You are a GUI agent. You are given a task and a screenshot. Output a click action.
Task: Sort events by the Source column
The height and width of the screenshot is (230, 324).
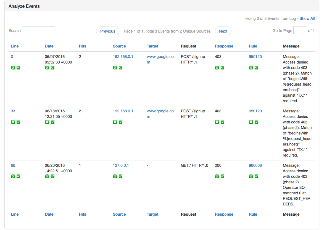point(119,46)
